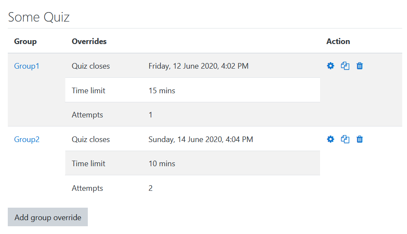The width and height of the screenshot is (407, 234).
Task: Click the Overrides column header
Action: [89, 41]
